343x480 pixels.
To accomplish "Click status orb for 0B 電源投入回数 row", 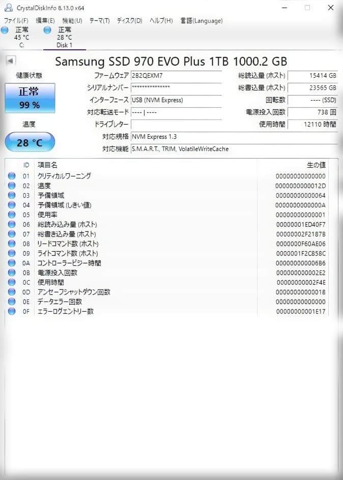I will [x=12, y=273].
